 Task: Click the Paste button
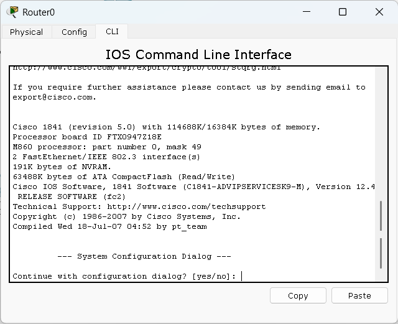[359, 295]
